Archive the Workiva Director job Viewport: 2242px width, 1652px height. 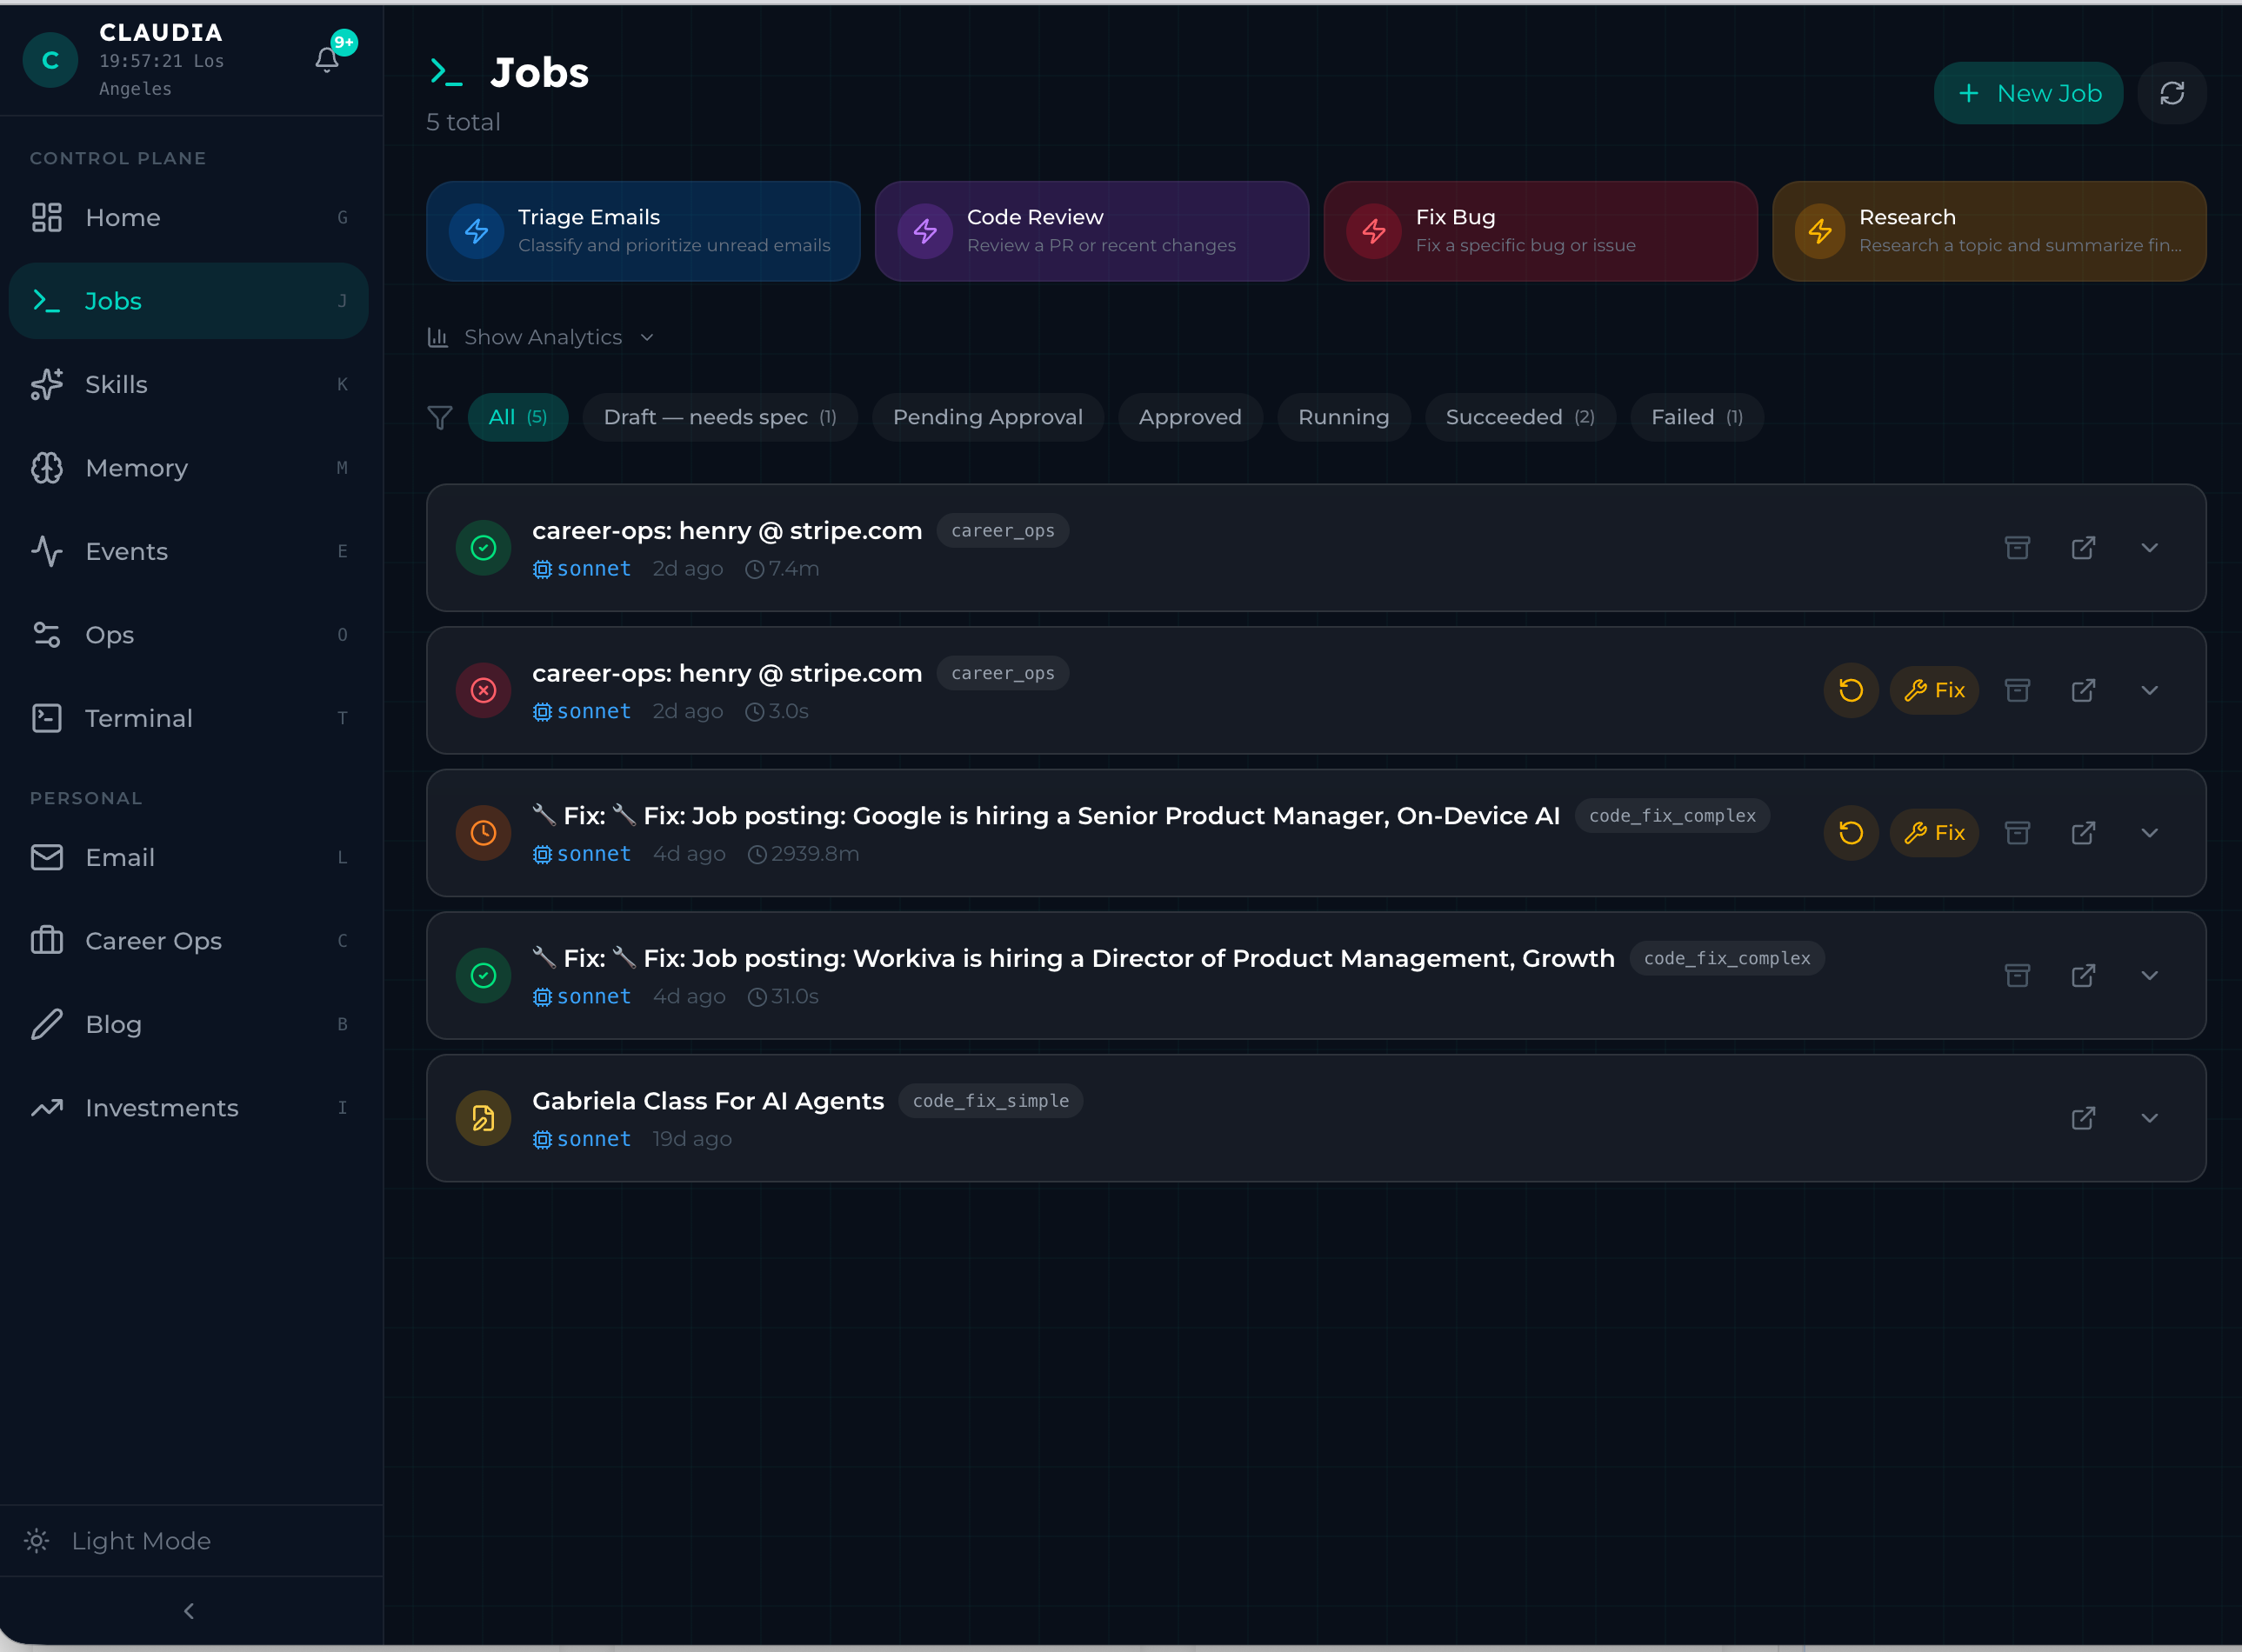pyautogui.click(x=2017, y=975)
